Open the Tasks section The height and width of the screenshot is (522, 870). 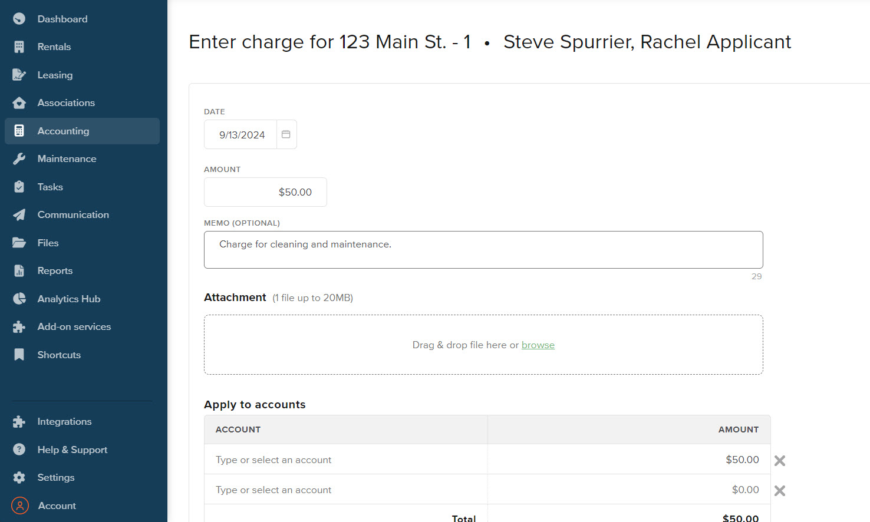pos(50,187)
